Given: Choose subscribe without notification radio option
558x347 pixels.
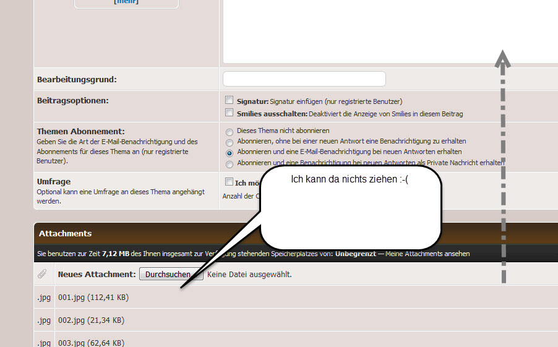Looking at the screenshot, I should pos(230,142).
